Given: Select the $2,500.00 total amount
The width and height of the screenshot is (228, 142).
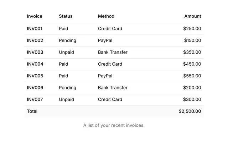Looking at the screenshot, I should pos(190,111).
